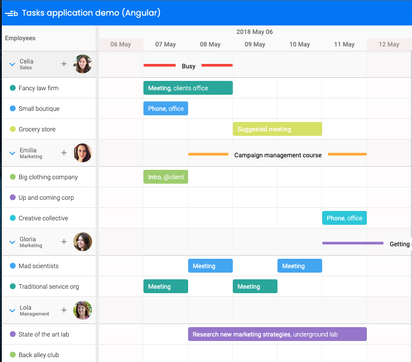
Task: Click the plus icon next to Celia
Action: (x=64, y=64)
